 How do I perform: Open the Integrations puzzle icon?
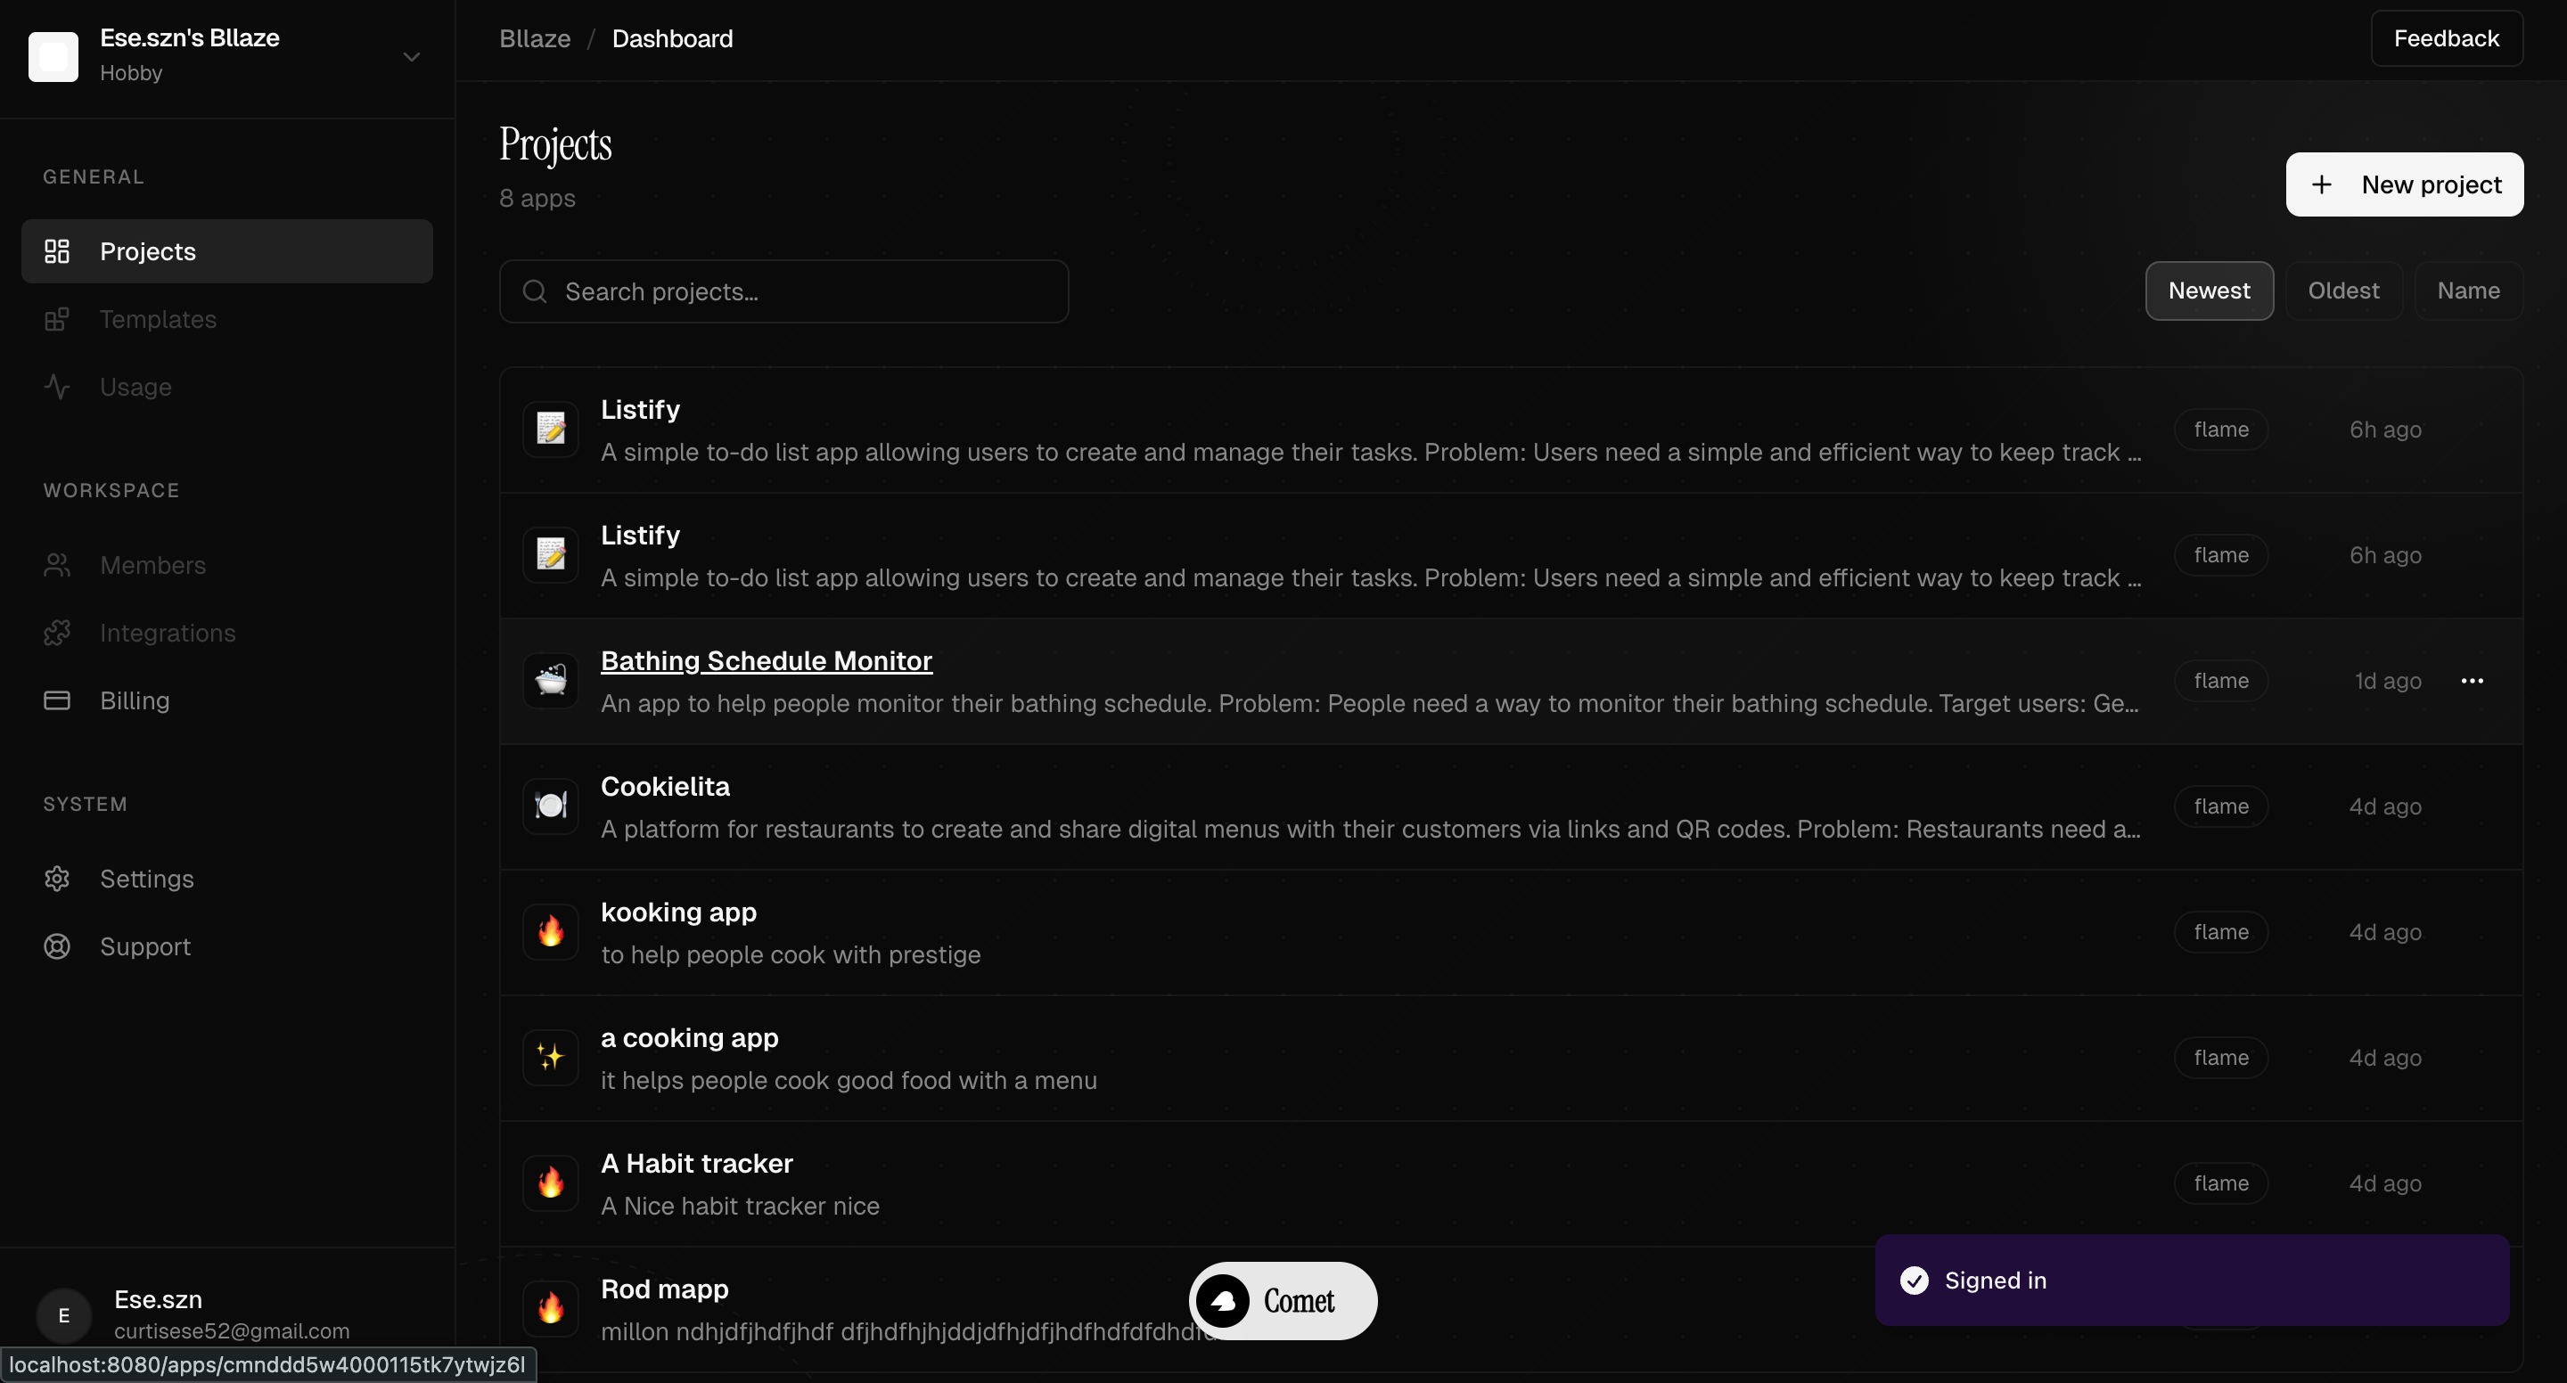[57, 633]
